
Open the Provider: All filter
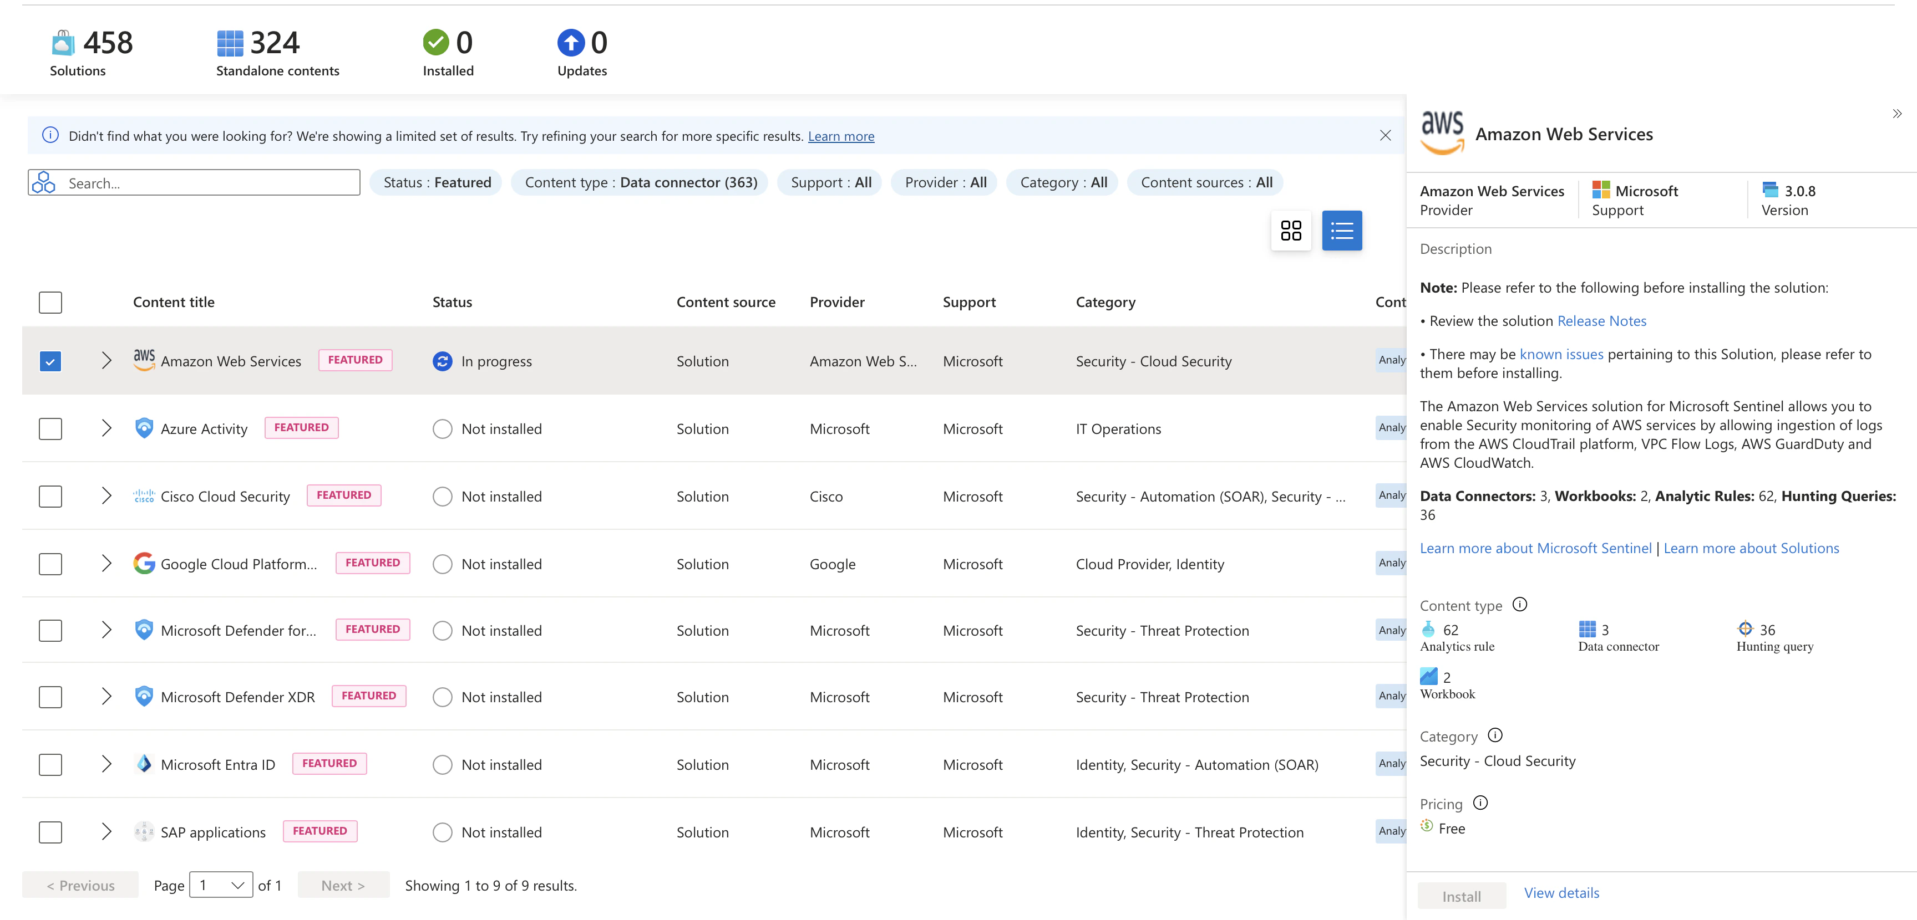(x=944, y=182)
